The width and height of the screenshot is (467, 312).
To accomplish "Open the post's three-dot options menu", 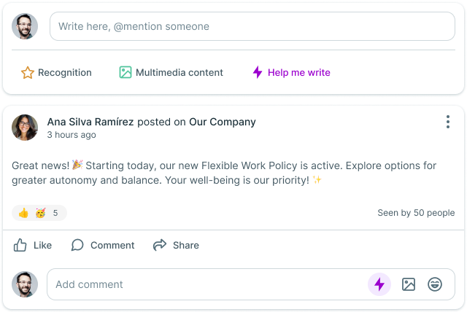I will point(448,122).
